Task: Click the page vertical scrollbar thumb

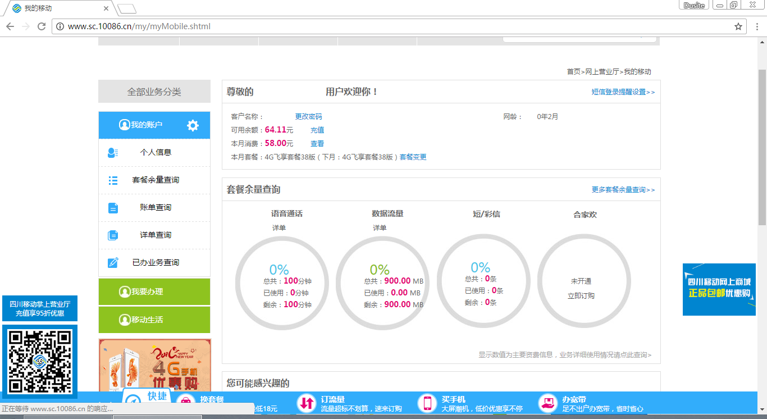Action: click(x=762, y=147)
